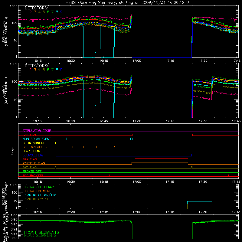Viewport: 242px width, 242px height.
Task: Click the REAR_DEC_WEIGHT legend entry
Action: [x=37, y=199]
